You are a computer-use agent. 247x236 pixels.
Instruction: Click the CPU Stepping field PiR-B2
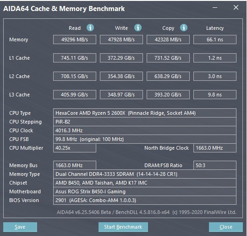pos(145,122)
